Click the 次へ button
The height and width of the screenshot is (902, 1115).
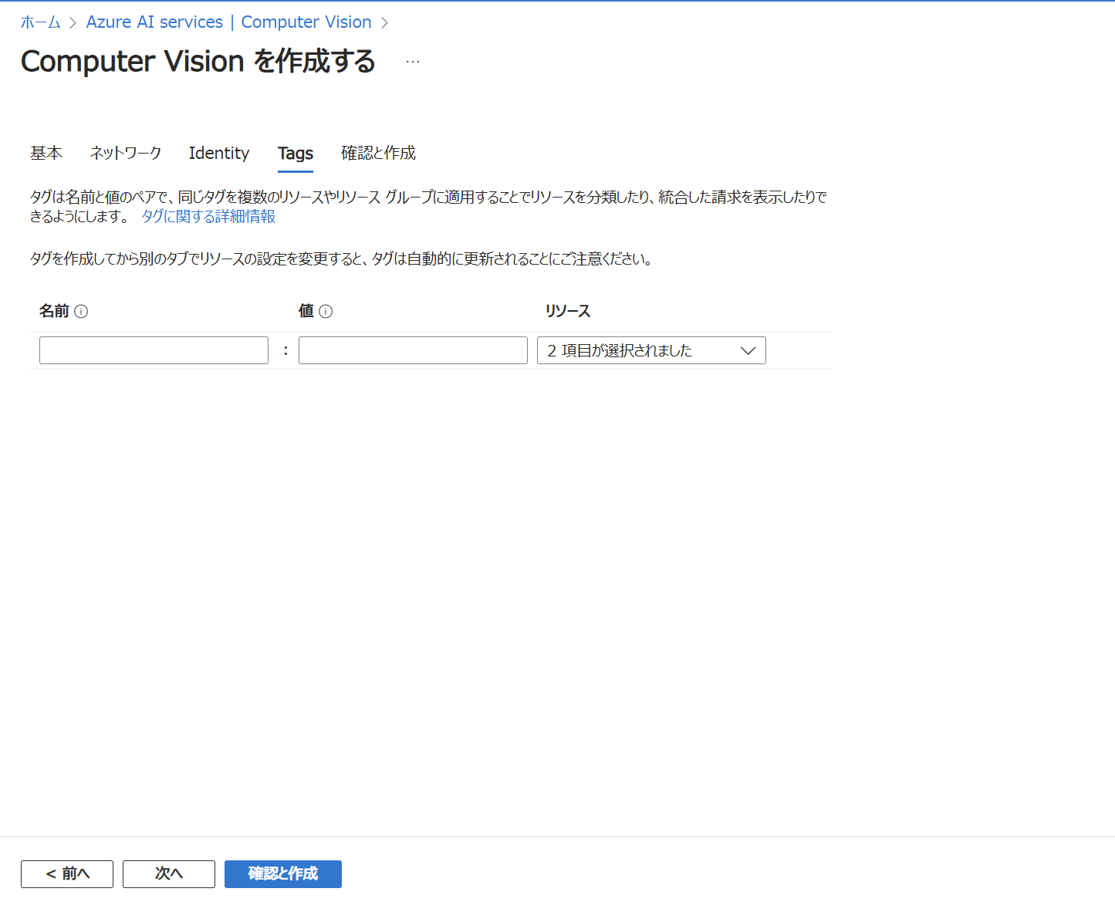tap(169, 874)
